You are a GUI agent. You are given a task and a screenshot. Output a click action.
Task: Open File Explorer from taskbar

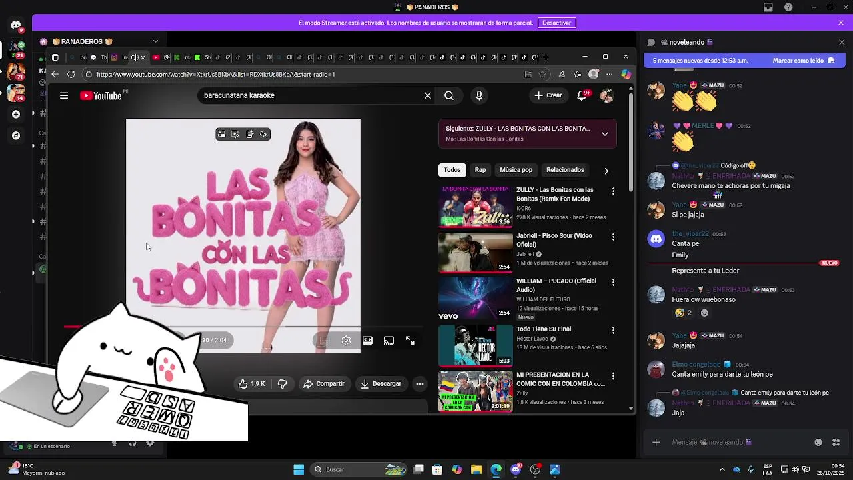pos(476,469)
